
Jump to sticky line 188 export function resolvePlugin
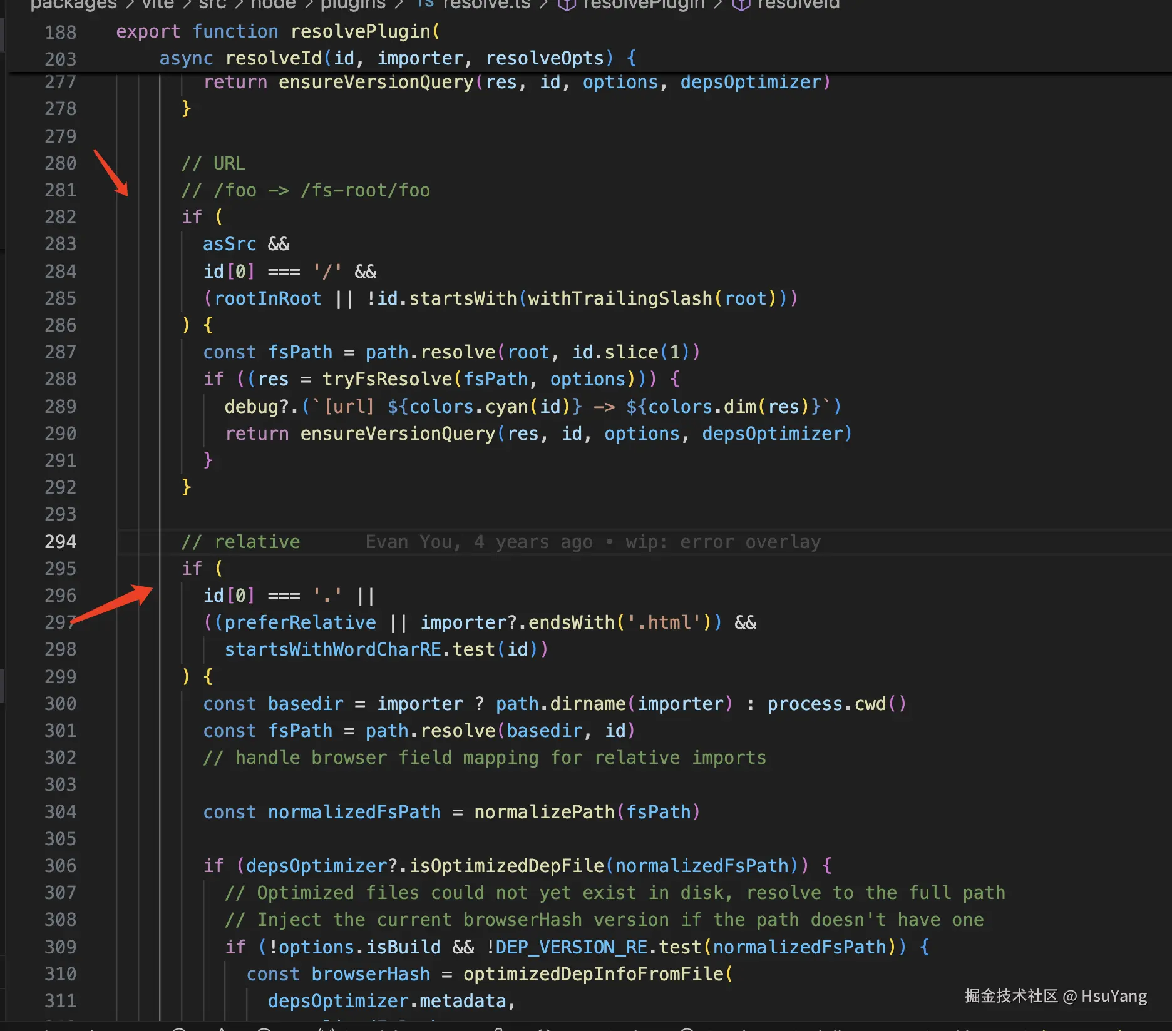click(278, 31)
